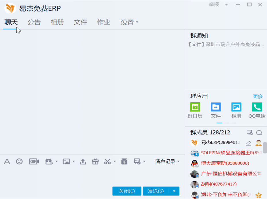Expand the 消息记录 dropdown
The width and height of the screenshot is (267, 199).
point(167,161)
